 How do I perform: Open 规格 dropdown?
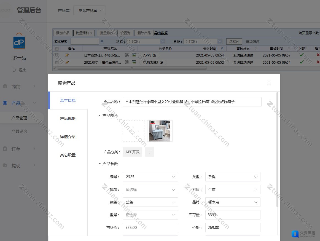(x=150, y=189)
